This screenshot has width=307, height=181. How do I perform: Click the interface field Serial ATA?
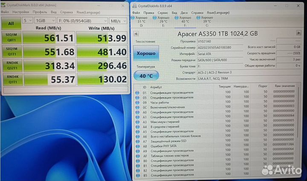click(220, 54)
